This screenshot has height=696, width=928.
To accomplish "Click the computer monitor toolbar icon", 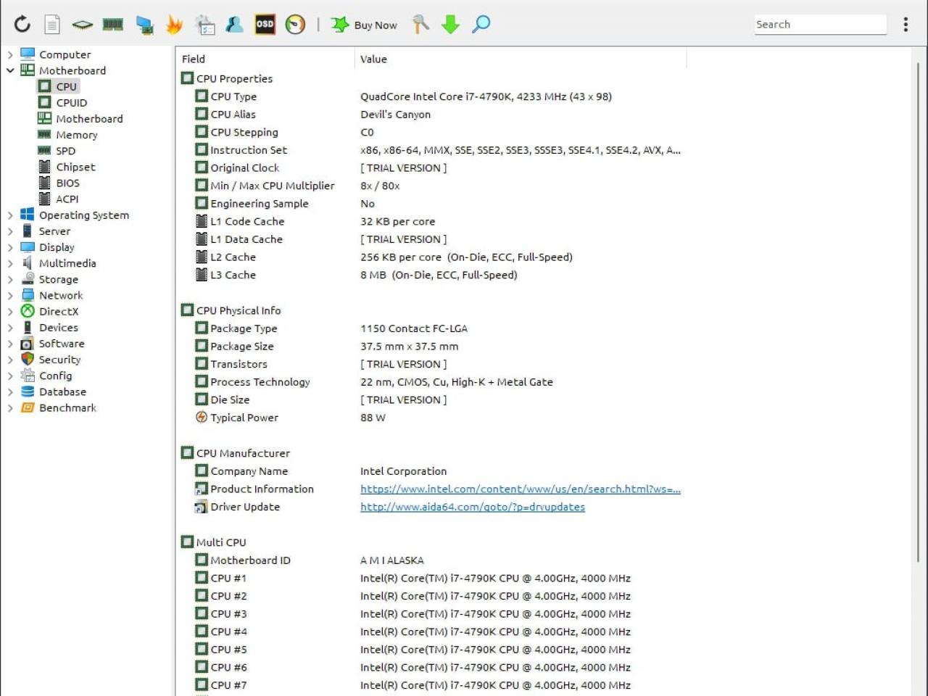I will (144, 25).
